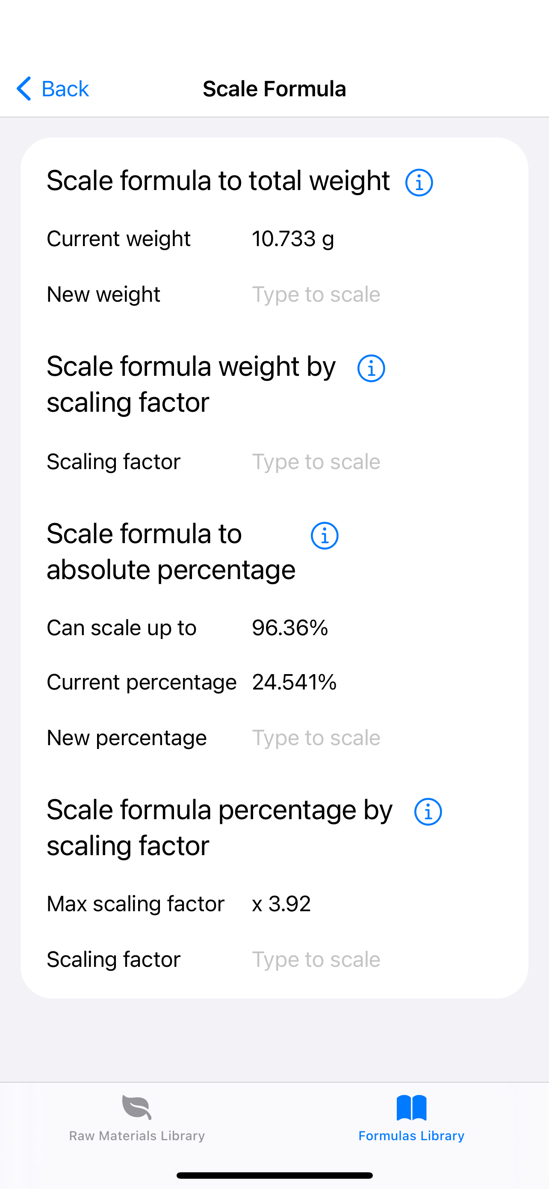This screenshot has height=1189, width=549.
Task: Open info about weight by scaling factor
Action: pos(371,369)
